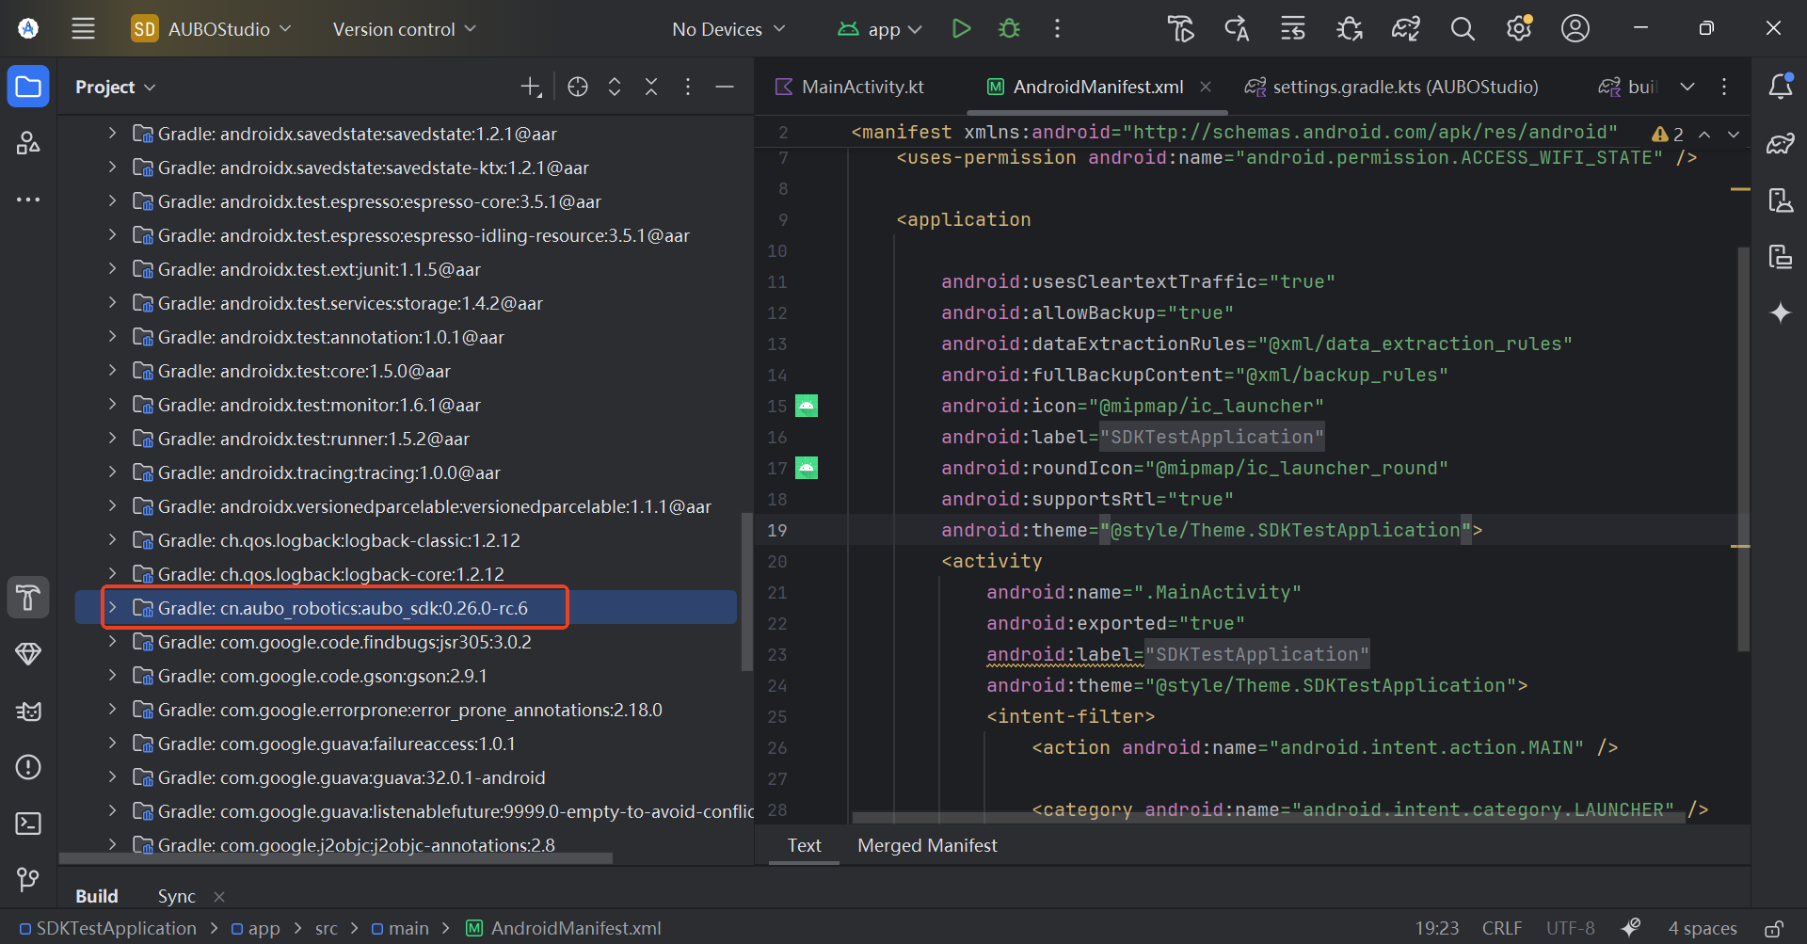Viewport: 1807px width, 944px height.
Task: Close the AndroidManifest.xml tab
Action: (x=1207, y=87)
